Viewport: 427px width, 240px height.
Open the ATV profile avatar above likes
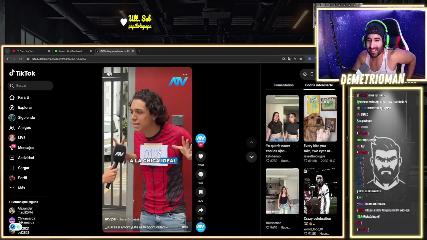coord(200,139)
